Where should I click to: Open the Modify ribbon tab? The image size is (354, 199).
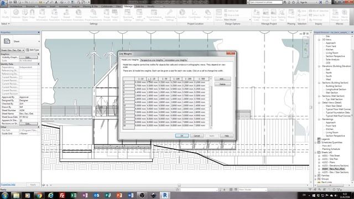pos(151,6)
